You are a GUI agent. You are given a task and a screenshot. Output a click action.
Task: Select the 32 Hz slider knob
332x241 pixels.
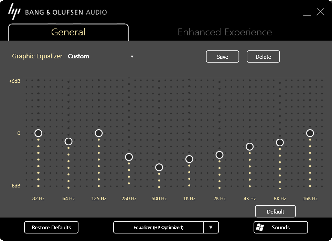38,133
